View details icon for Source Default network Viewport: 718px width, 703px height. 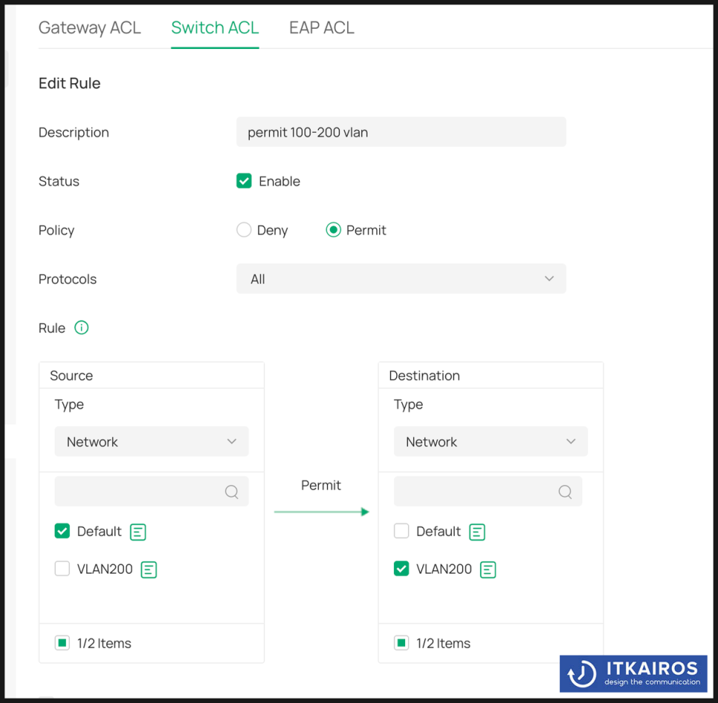138,532
